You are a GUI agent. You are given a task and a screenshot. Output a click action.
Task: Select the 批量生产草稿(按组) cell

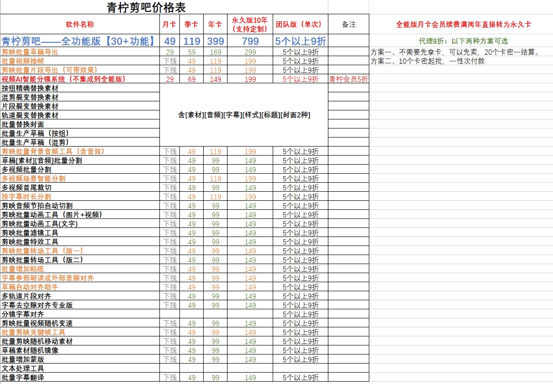(x=80, y=133)
